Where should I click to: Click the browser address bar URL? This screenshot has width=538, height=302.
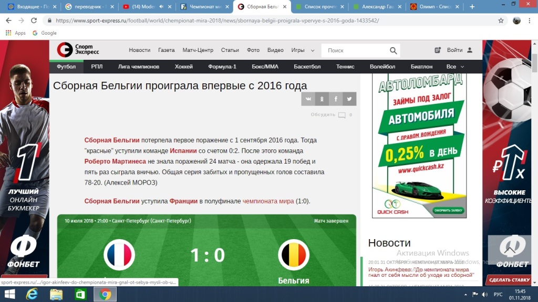tap(217, 20)
